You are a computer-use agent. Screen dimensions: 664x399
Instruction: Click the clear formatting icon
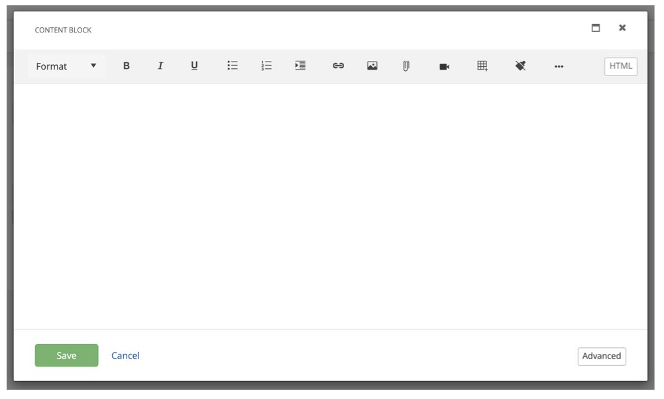520,66
